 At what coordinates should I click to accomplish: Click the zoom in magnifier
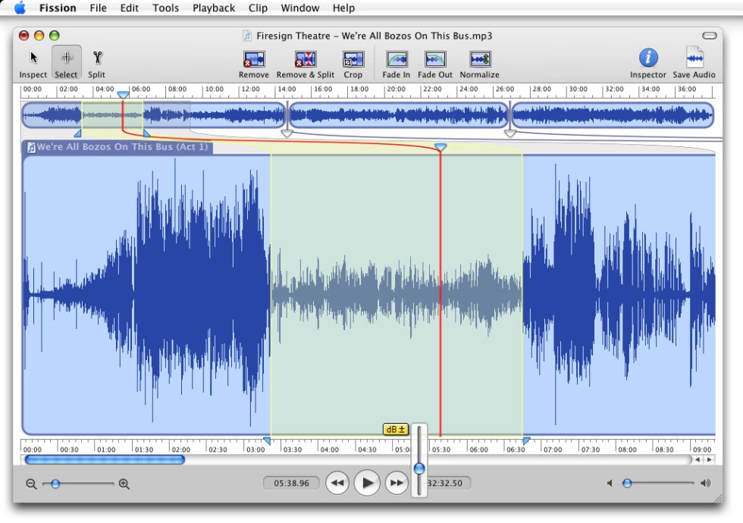pos(124,484)
